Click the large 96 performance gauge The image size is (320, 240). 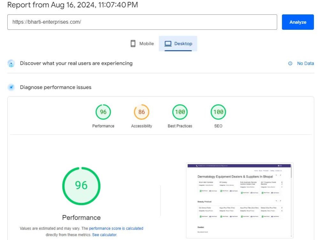(81, 186)
